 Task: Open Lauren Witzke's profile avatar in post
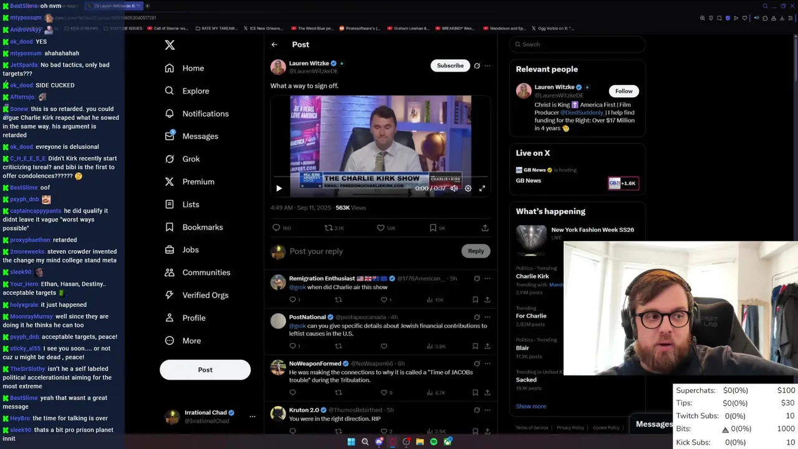tap(278, 67)
